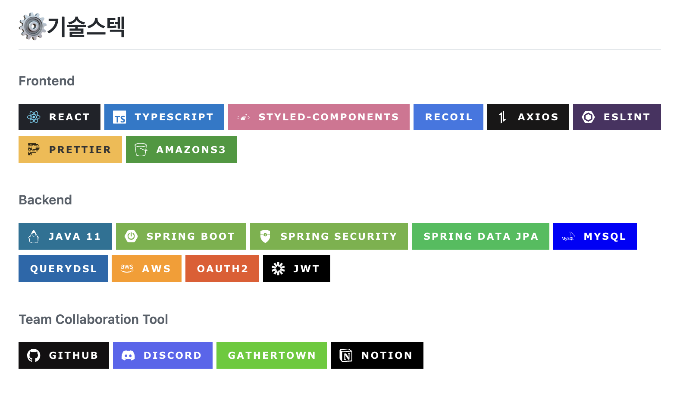Select the Gathertown badge

[272, 355]
